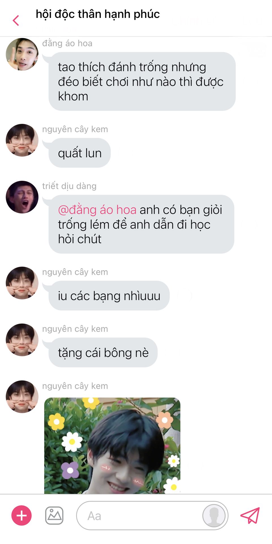This screenshot has height=544, width=272.
Task: Tap the pink back arrow
Action: coord(16,20)
